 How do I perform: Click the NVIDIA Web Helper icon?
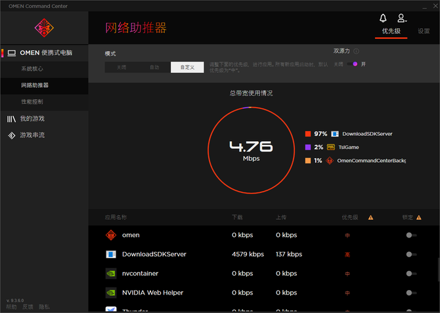pyautogui.click(x=111, y=293)
